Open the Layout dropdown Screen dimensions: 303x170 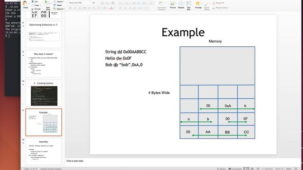click(59, 1)
